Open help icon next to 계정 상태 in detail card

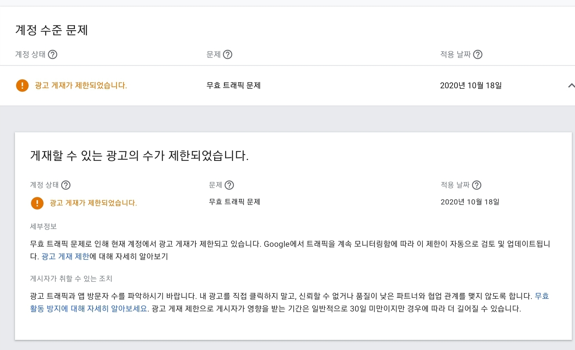(x=66, y=185)
